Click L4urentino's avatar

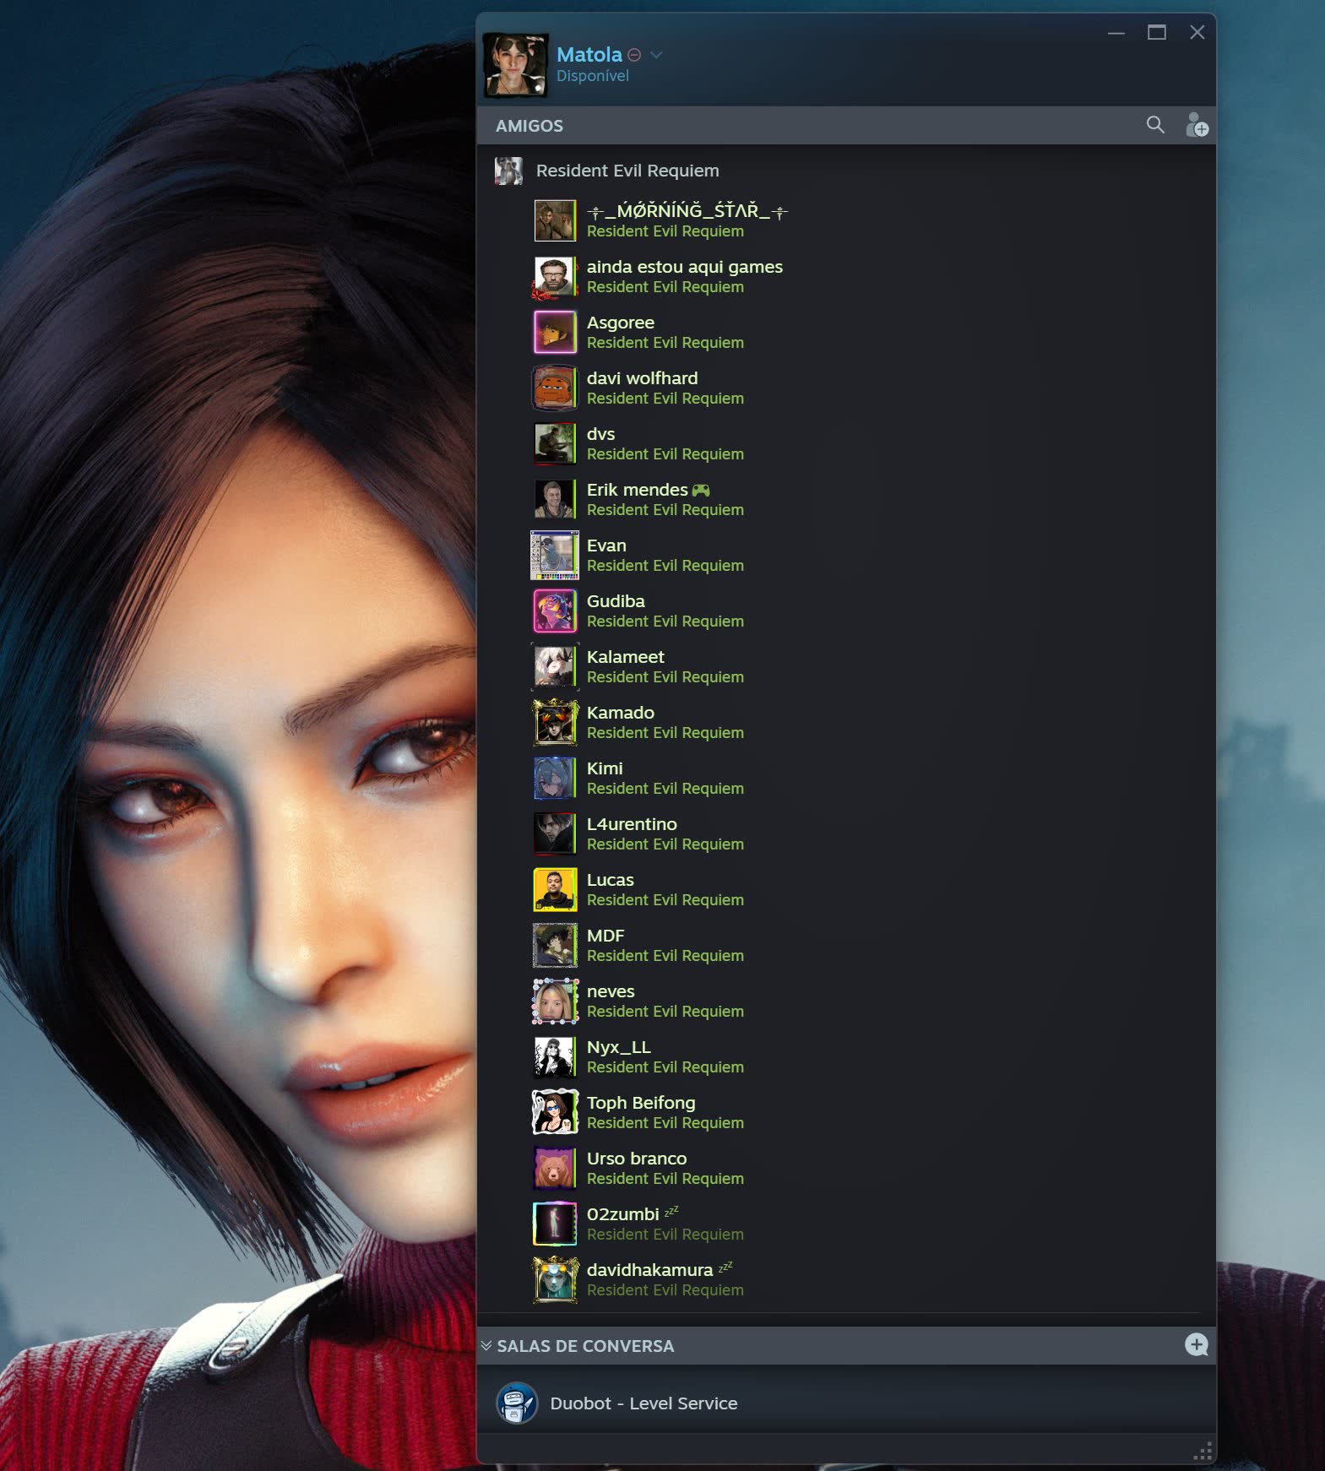point(555,833)
